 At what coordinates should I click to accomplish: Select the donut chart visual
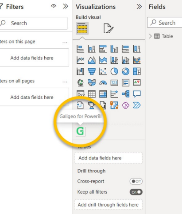click(x=125, y=71)
